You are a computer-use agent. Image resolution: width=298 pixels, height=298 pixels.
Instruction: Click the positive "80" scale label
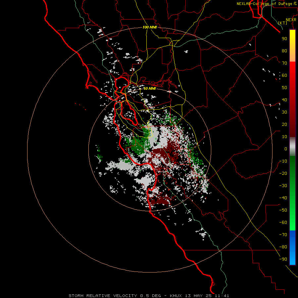click(x=284, y=51)
